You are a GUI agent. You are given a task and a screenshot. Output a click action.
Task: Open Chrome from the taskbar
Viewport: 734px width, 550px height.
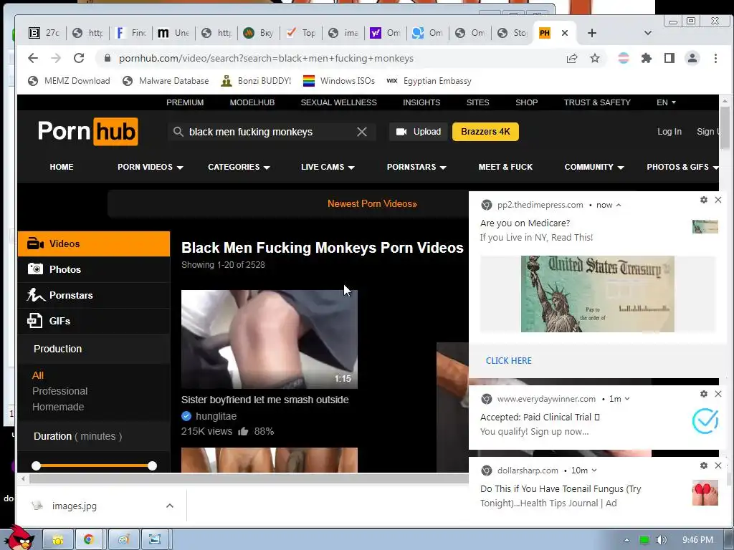click(88, 540)
